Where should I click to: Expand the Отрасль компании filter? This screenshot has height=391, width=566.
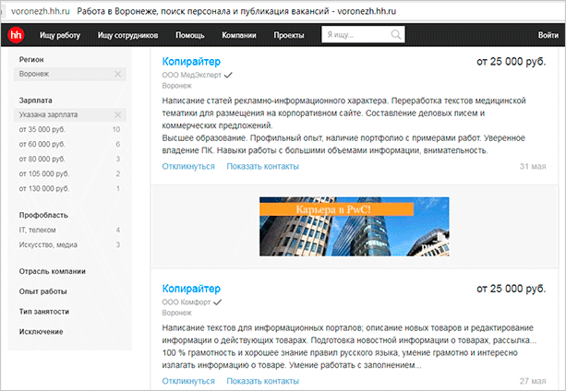click(53, 271)
